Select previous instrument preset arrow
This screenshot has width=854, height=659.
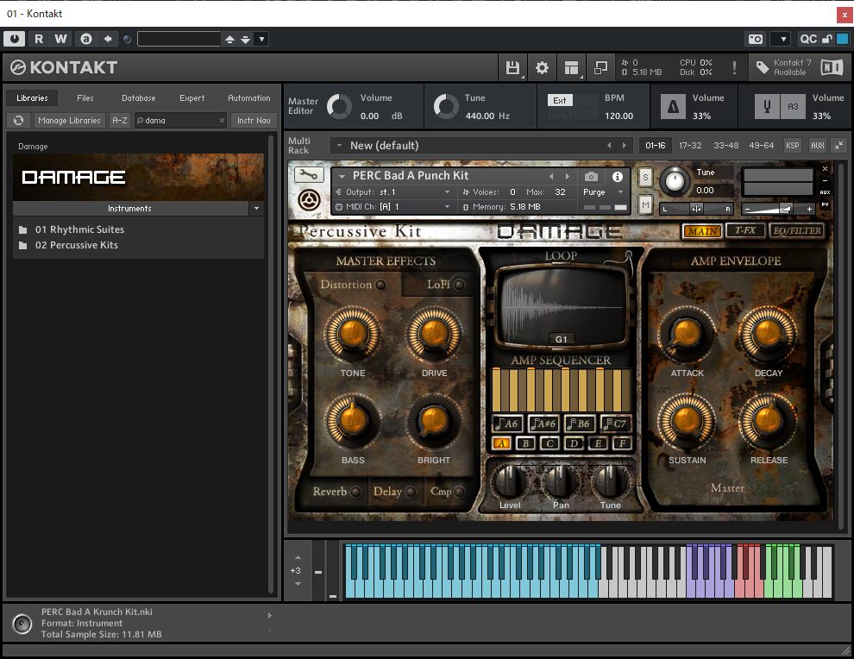551,176
